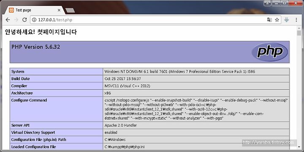Click the 'Build Date' row label
The image size is (304, 152).
pyautogui.click(x=20, y=79)
